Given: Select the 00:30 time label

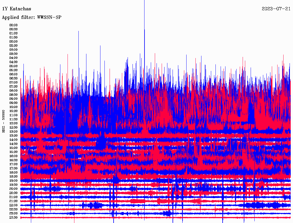Looking at the screenshot, I should pos(13,29).
